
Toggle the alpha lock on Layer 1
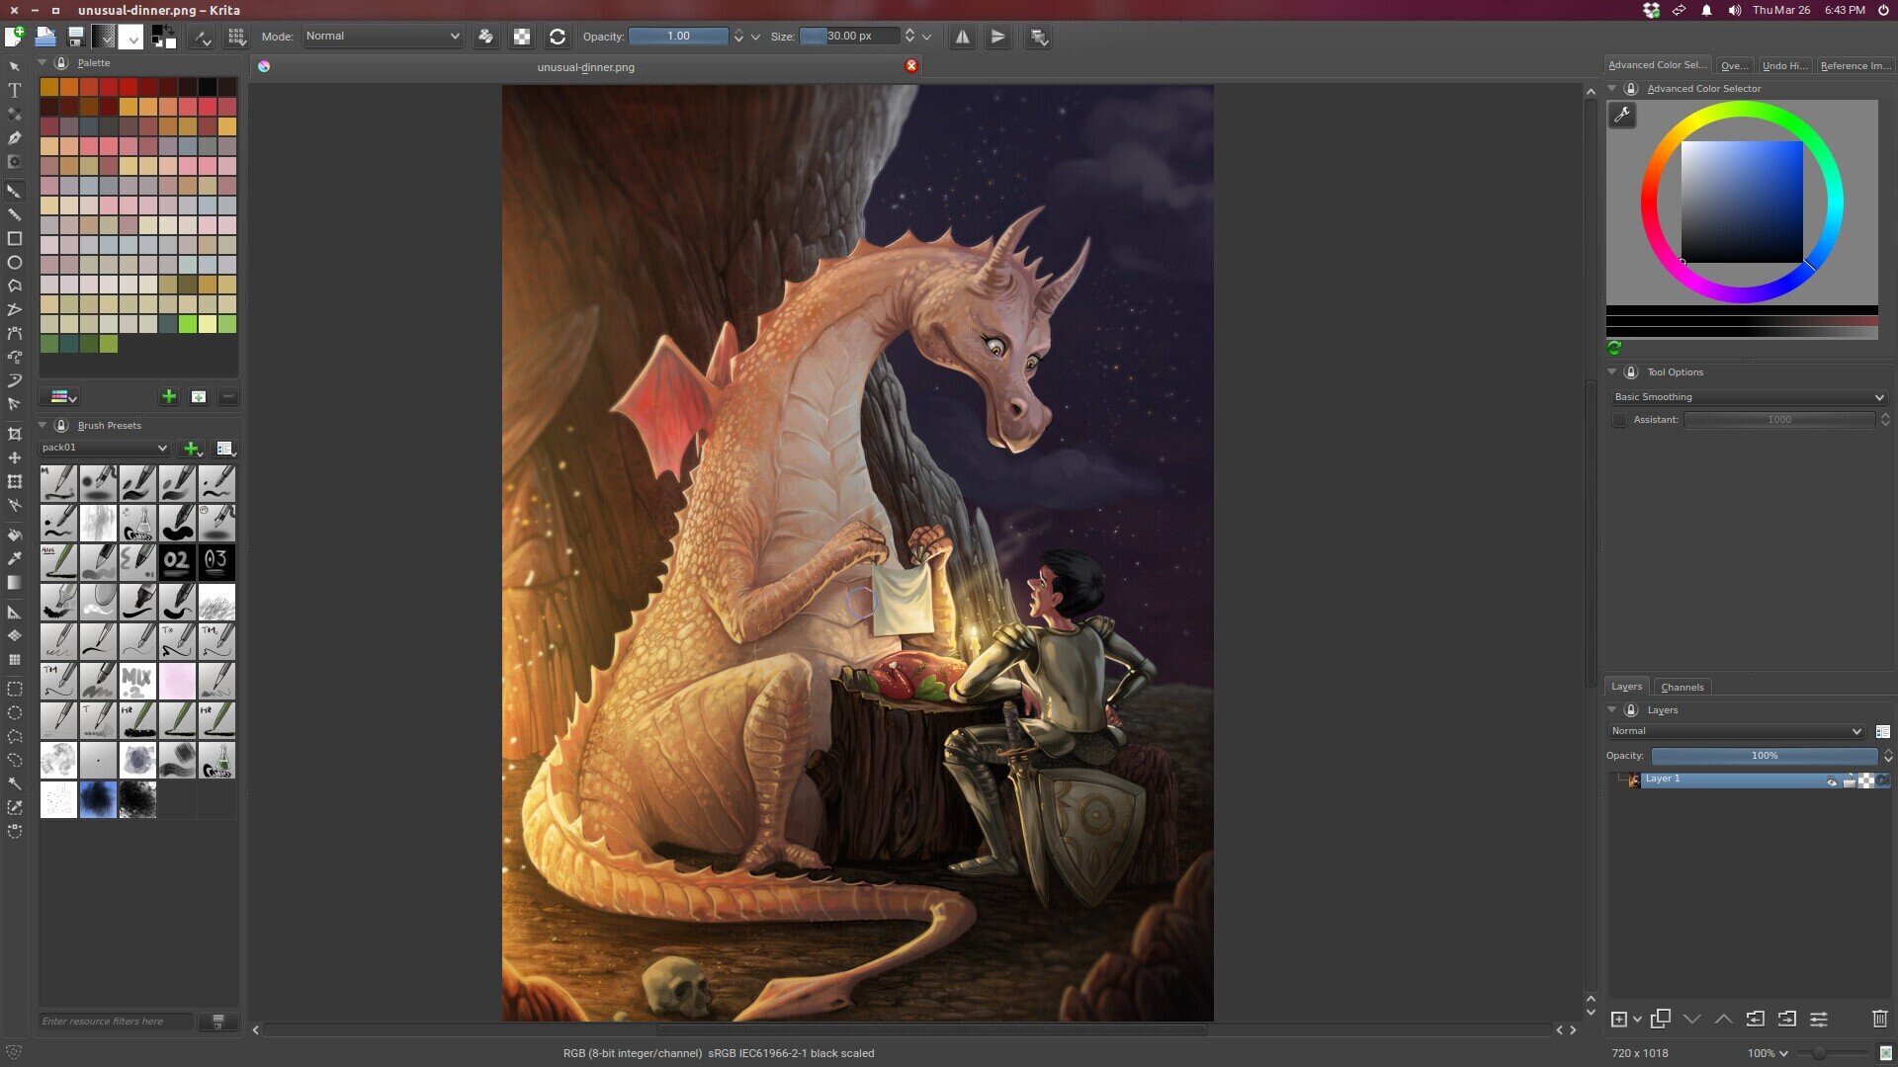[x=1884, y=780]
